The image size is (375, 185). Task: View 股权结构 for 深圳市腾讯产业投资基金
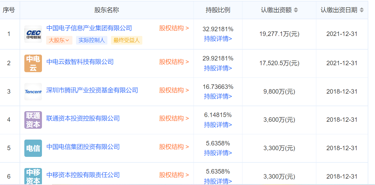pyautogui.click(x=174, y=90)
